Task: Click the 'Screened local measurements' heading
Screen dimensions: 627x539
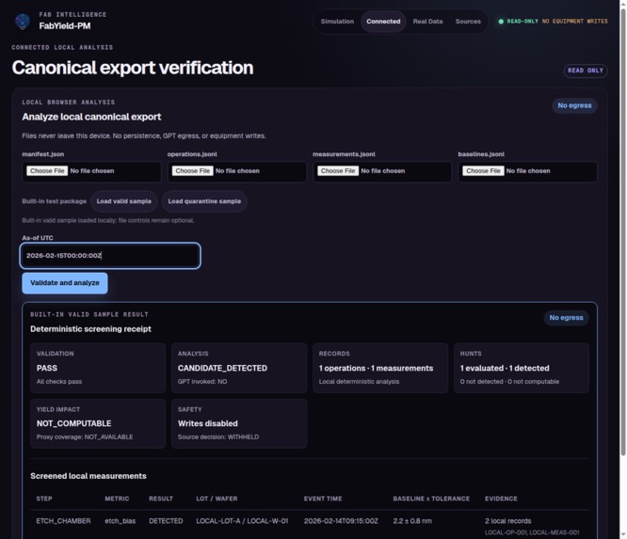Action: (x=88, y=476)
